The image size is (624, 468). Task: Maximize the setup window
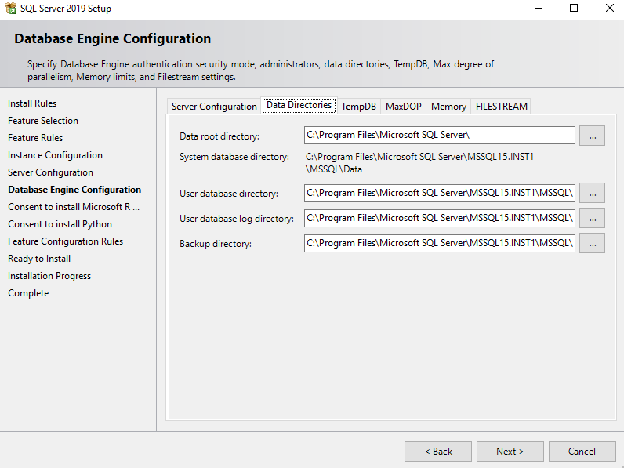pyautogui.click(x=574, y=9)
